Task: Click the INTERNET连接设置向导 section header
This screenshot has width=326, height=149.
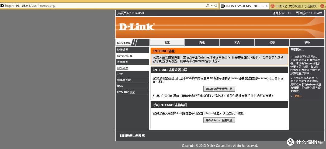Action: 219,70
